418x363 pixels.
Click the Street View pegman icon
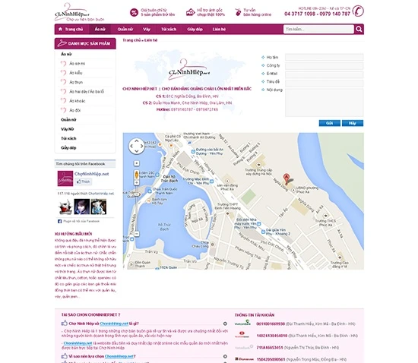(x=137, y=175)
